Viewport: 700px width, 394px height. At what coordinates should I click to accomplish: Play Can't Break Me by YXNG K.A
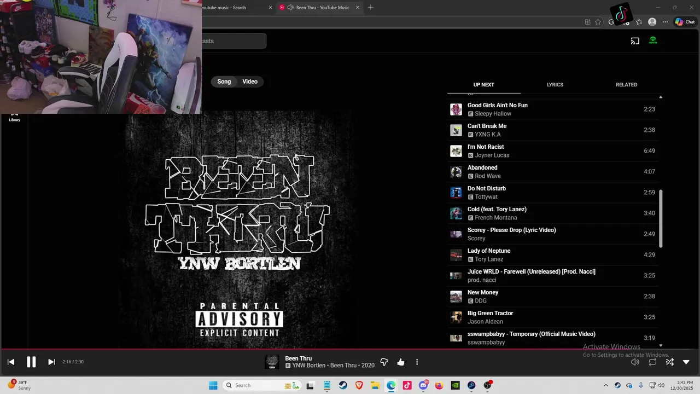point(552,130)
